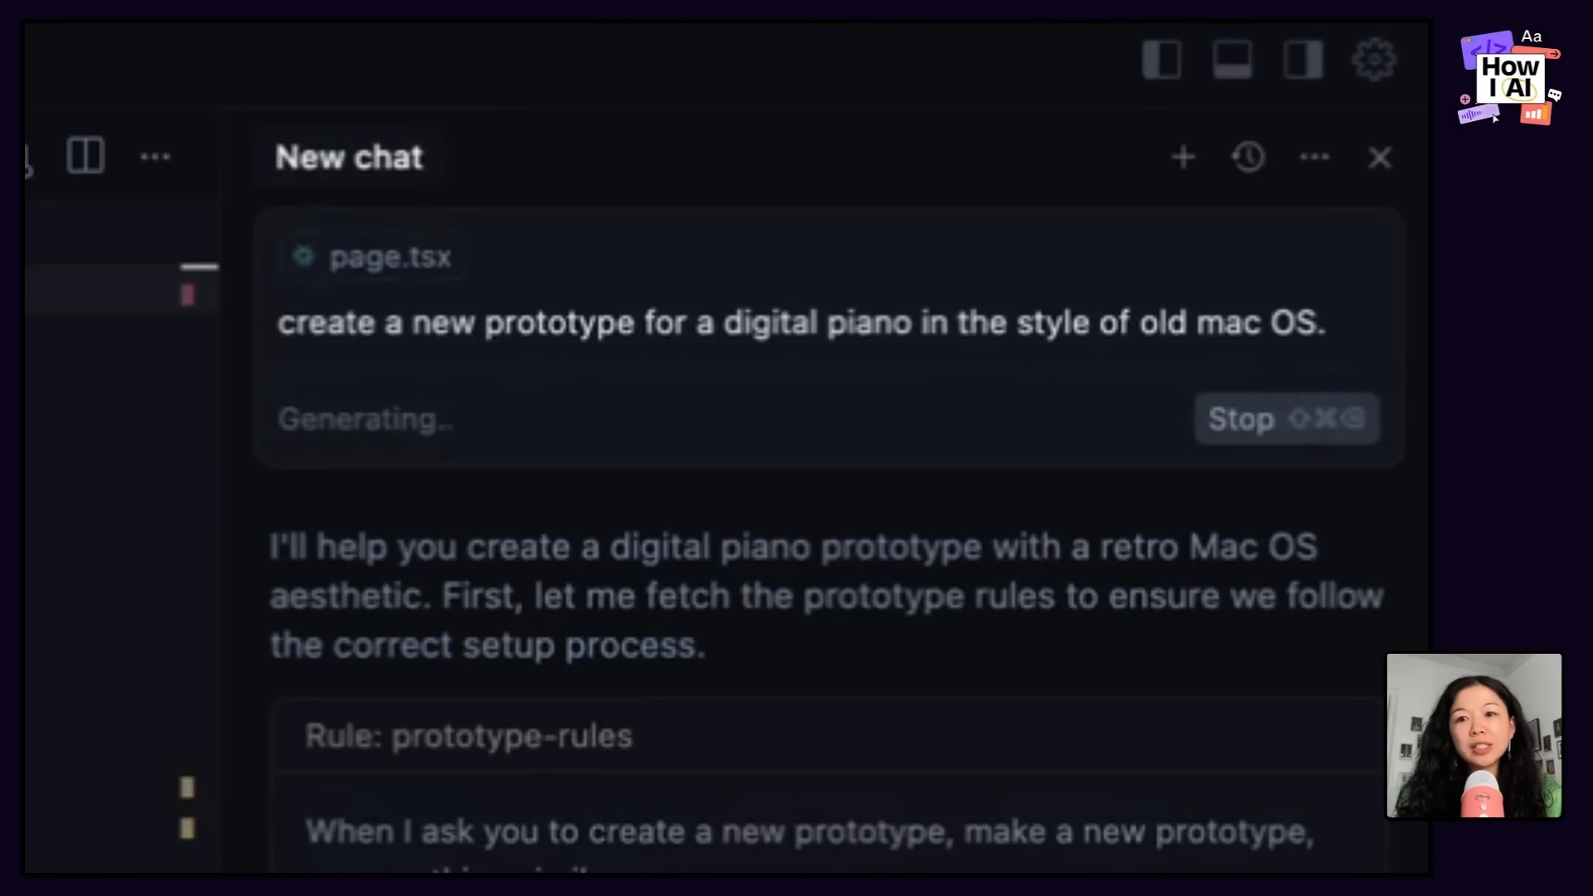The image size is (1593, 896).
Task: Toggle the chat close control
Action: pos(1380,158)
